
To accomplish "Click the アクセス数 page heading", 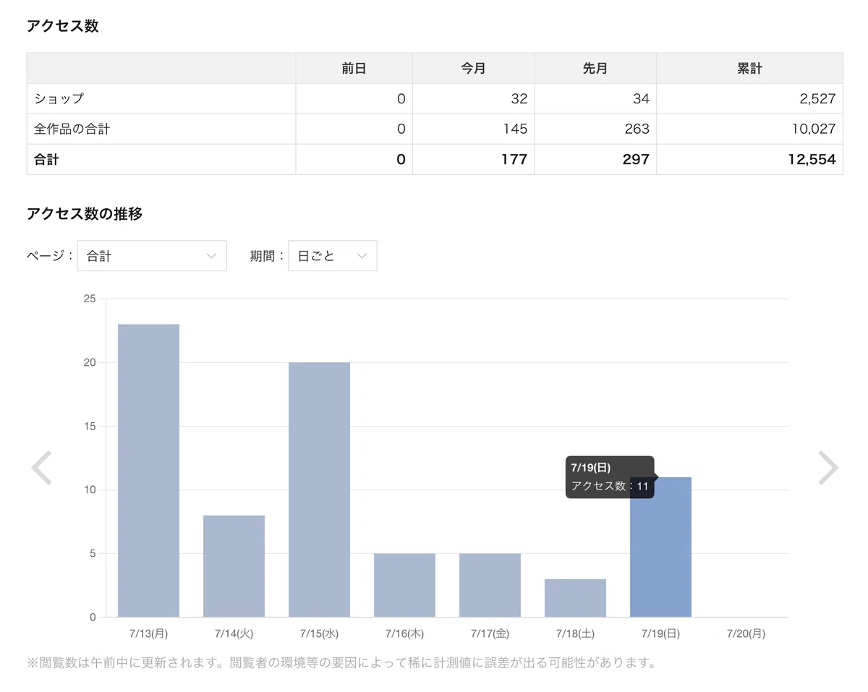I will pyautogui.click(x=63, y=26).
